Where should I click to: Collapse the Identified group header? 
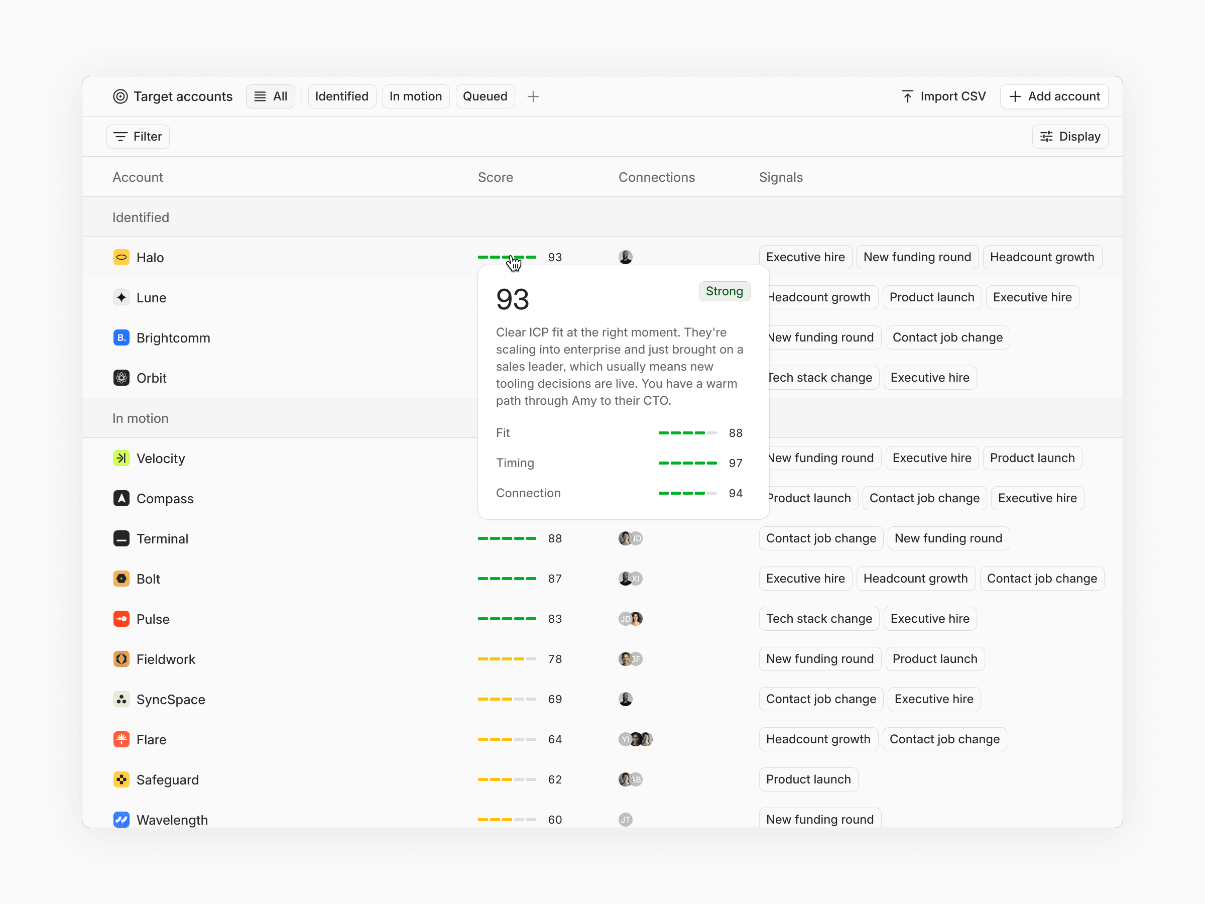(x=141, y=217)
